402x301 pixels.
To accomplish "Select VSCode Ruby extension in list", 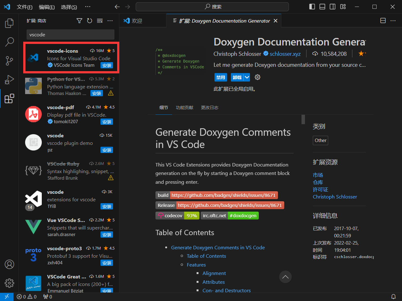I will coord(69,171).
